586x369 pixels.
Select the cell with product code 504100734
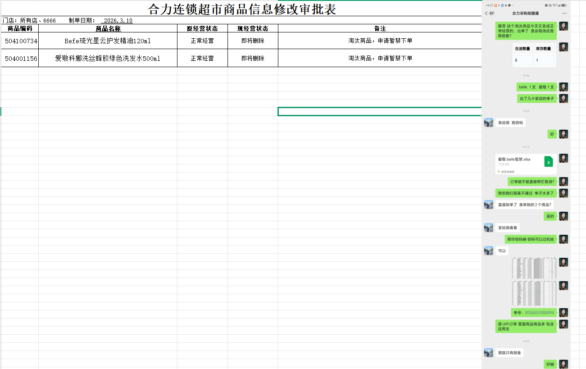[x=20, y=41]
